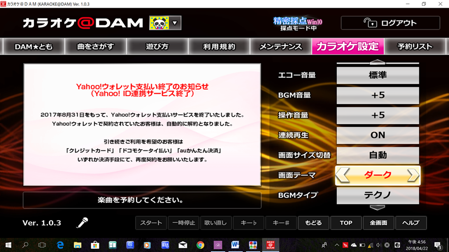Click the カラオケ@DAM logo
This screenshot has width=449, height=252.
pyautogui.click(x=83, y=23)
